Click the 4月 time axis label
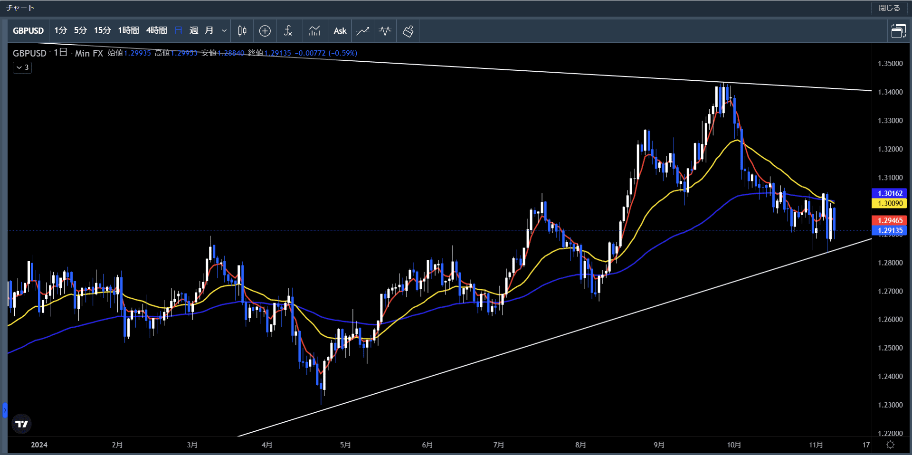Image resolution: width=912 pixels, height=455 pixels. [267, 445]
